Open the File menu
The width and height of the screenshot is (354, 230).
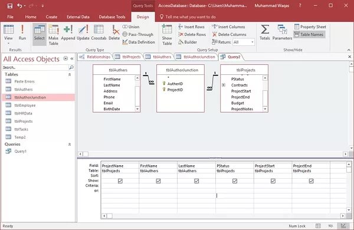tap(11, 17)
